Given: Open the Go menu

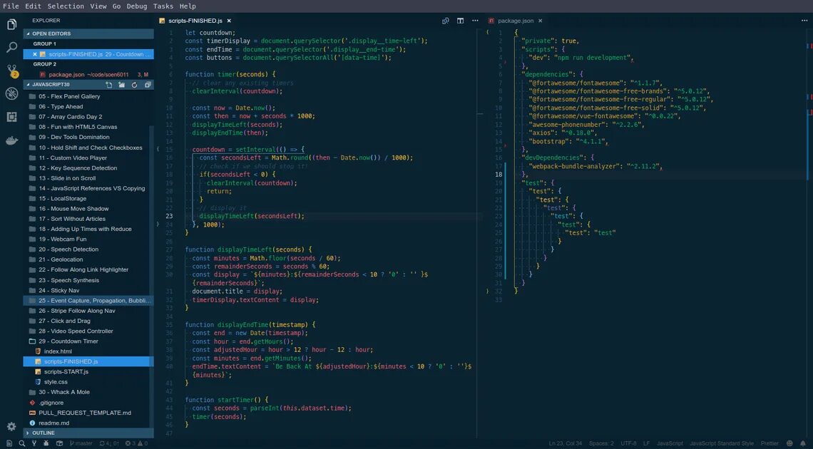Looking at the screenshot, I should (x=117, y=6).
